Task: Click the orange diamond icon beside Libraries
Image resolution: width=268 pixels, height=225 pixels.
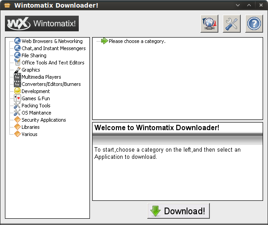Action: [17, 127]
